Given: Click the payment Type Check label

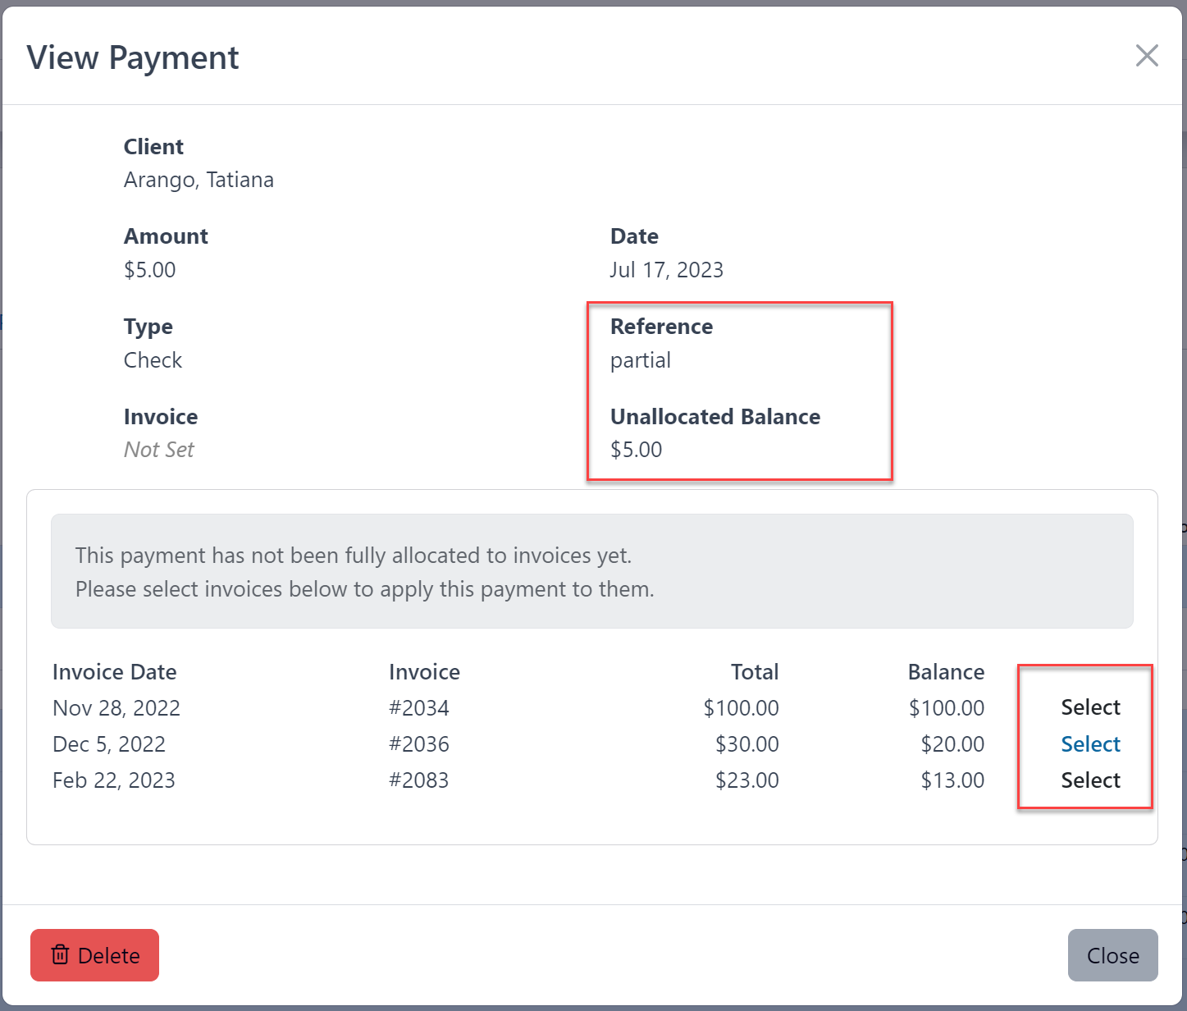Looking at the screenshot, I should point(153,359).
